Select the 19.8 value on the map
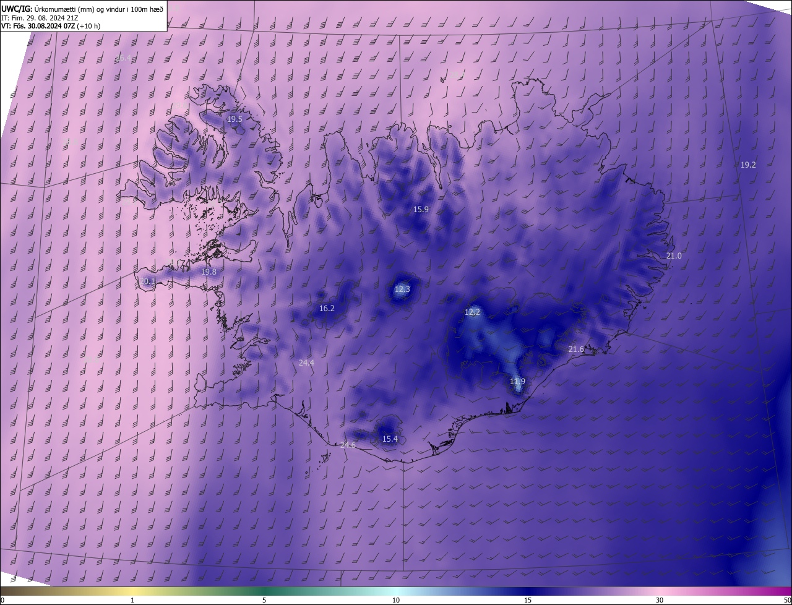Screen dimensions: 792x605 tap(209, 272)
